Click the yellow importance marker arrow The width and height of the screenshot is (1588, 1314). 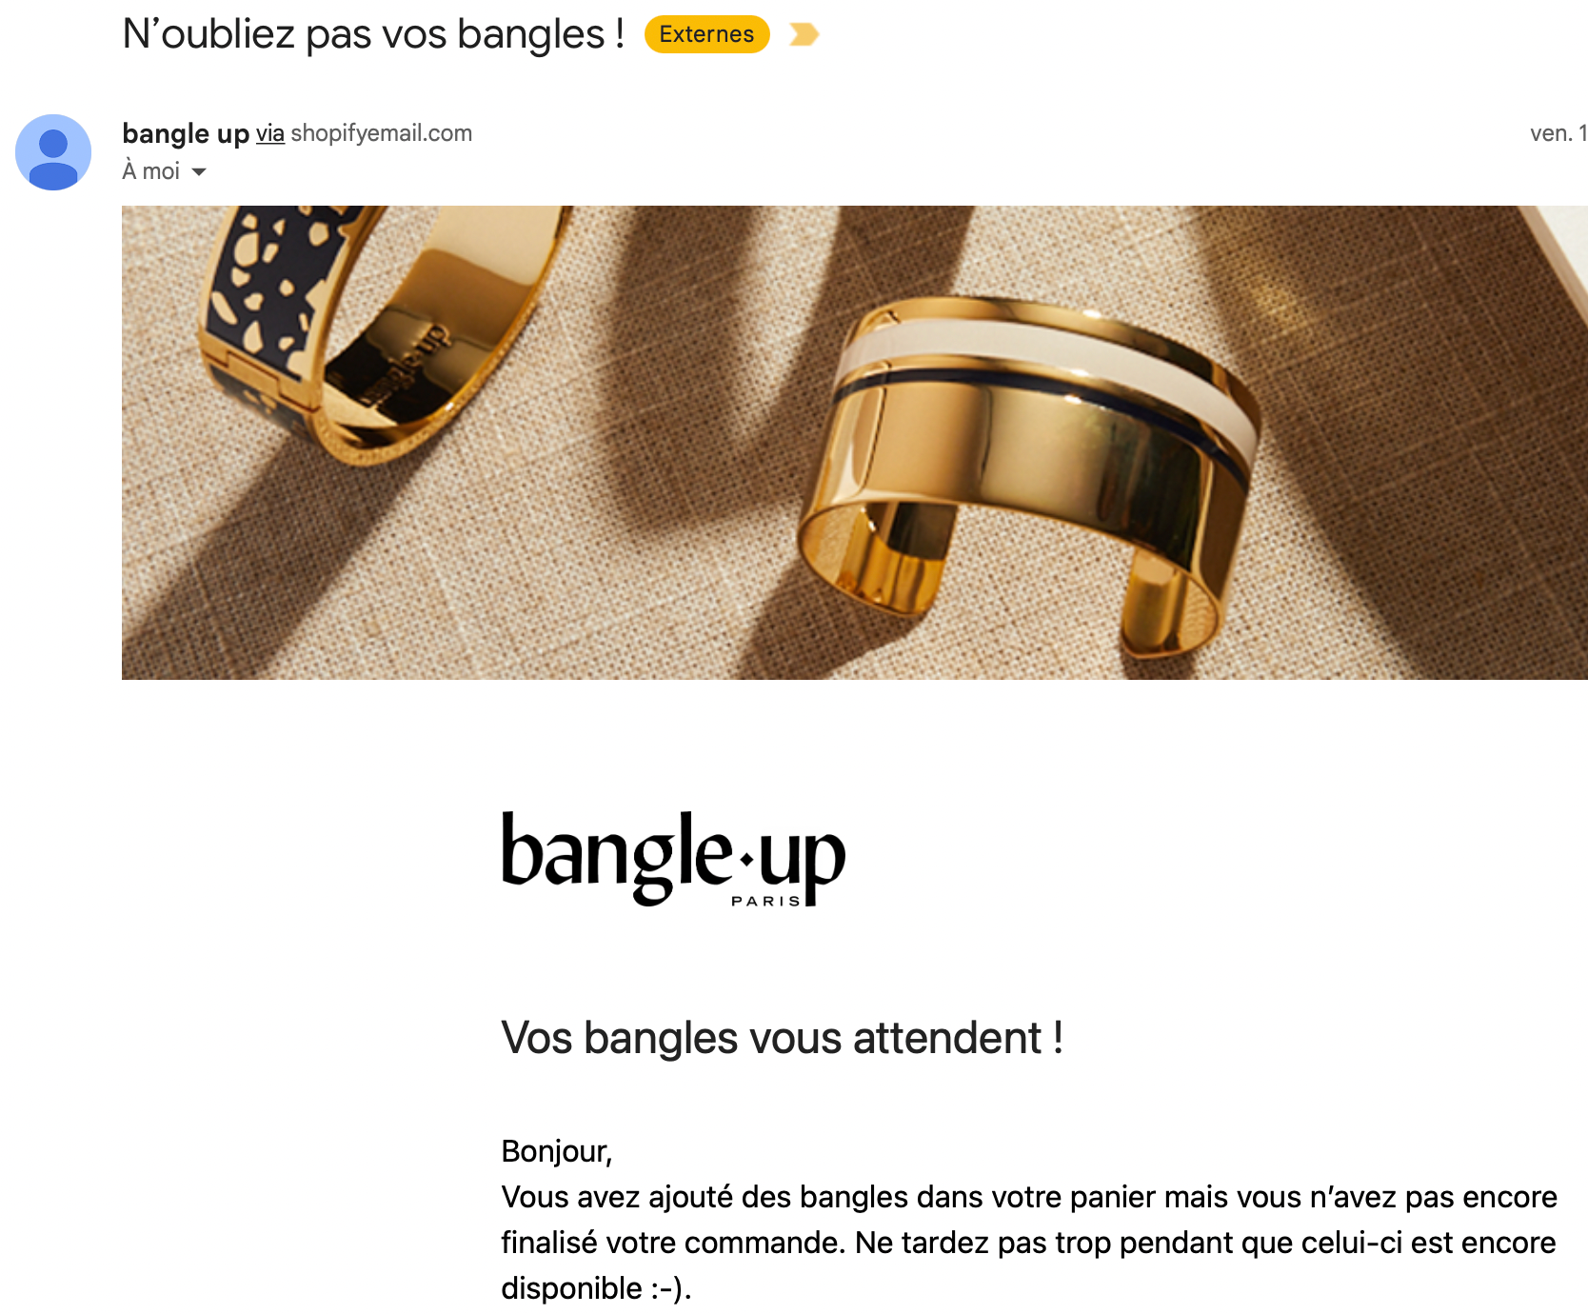click(x=804, y=35)
